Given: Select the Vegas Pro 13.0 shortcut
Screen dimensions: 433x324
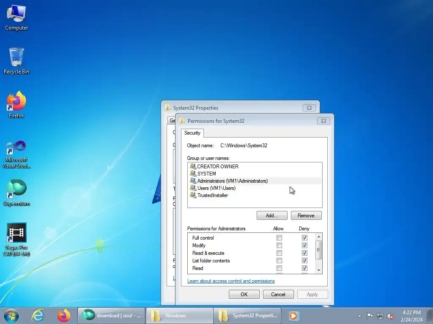Looking at the screenshot, I should pos(16,240).
